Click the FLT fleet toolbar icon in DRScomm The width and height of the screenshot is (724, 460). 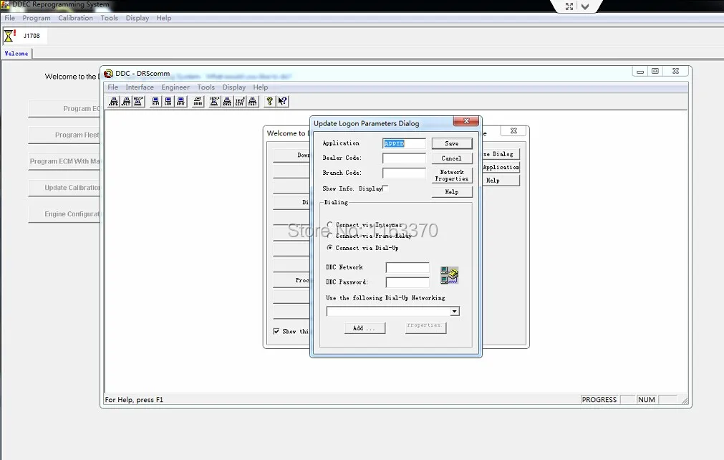[x=126, y=102]
